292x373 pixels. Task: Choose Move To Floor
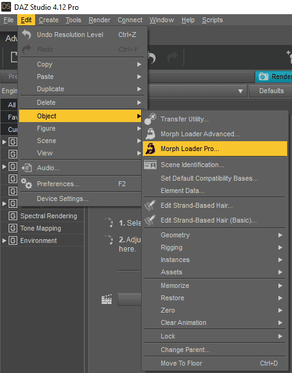(215, 363)
